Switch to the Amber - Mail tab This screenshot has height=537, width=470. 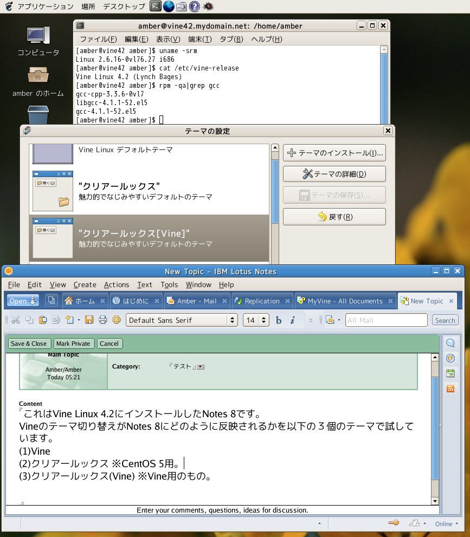click(x=197, y=301)
